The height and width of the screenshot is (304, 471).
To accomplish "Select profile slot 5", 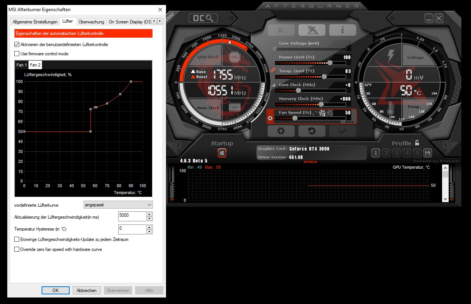I will 417,153.
